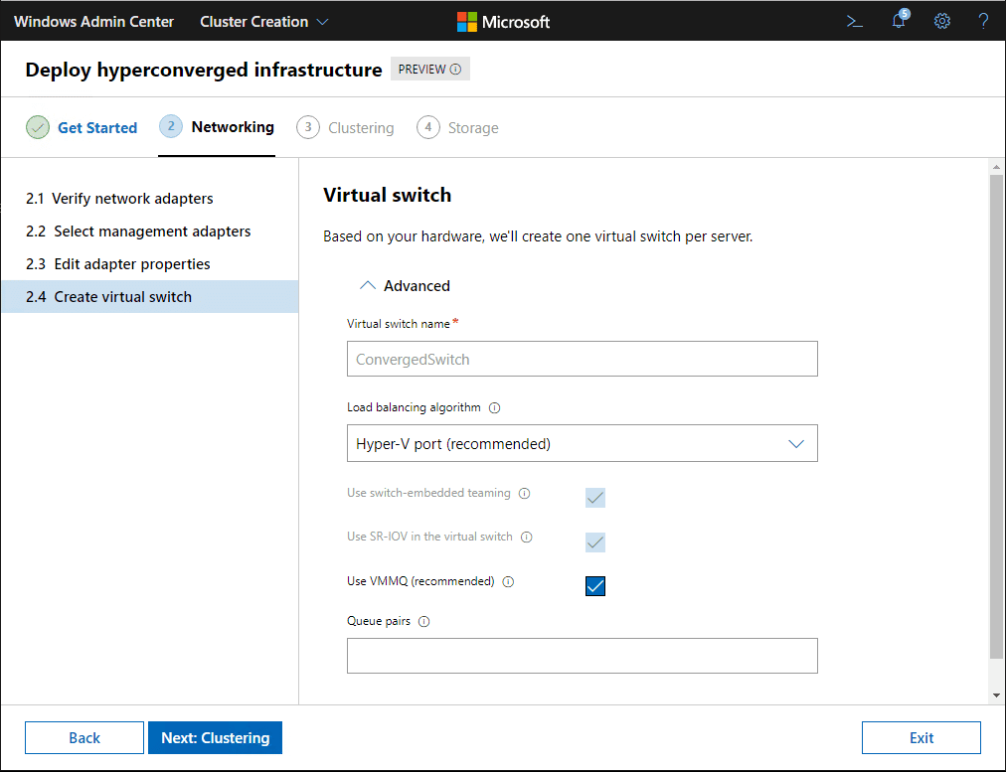The height and width of the screenshot is (772, 1006).
Task: Click the Next: Clustering button
Action: (x=215, y=737)
